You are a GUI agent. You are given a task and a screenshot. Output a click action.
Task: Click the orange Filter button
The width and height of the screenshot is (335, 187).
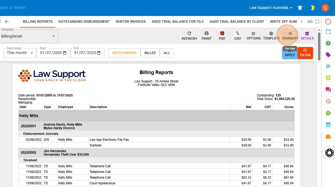coord(305,53)
